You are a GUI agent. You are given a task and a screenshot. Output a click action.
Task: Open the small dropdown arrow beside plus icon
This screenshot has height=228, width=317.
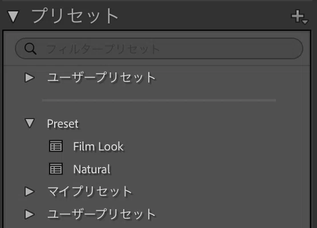[305, 22]
